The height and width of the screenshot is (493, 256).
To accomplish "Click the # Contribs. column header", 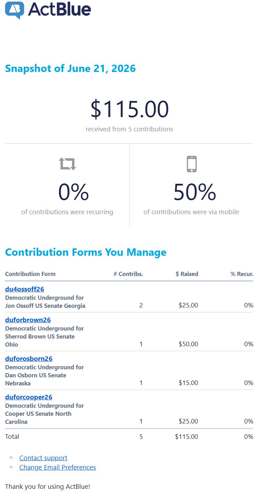I will [128, 274].
